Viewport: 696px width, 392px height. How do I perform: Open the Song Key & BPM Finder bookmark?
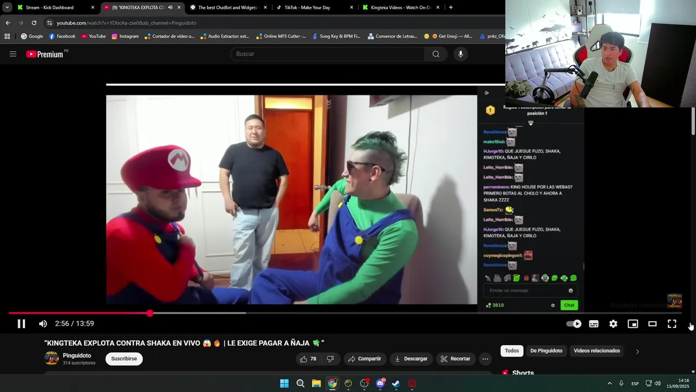335,36
